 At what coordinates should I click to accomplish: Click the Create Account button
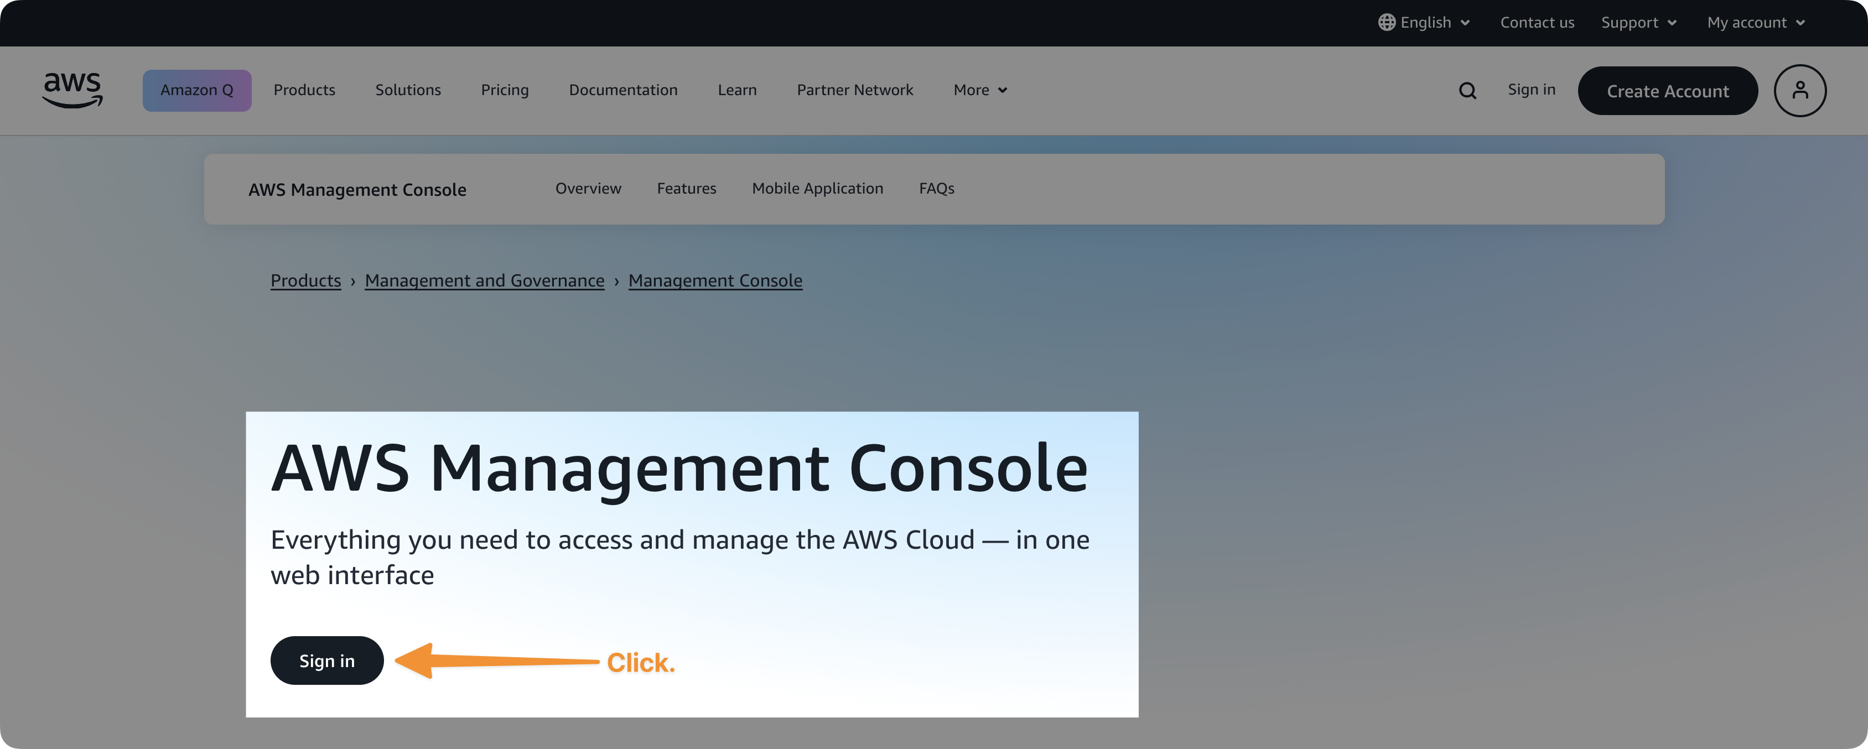click(x=1668, y=90)
